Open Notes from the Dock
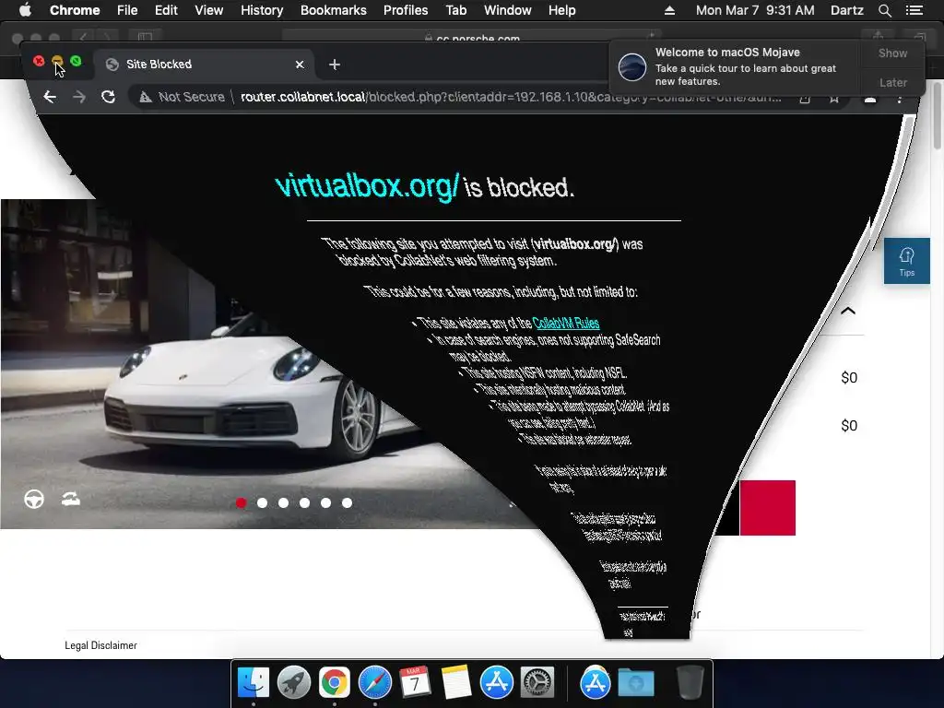The width and height of the screenshot is (944, 708). (455, 683)
